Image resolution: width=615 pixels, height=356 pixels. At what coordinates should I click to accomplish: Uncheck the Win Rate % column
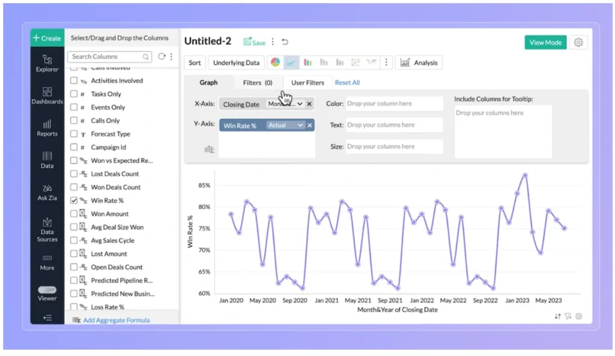pyautogui.click(x=75, y=200)
